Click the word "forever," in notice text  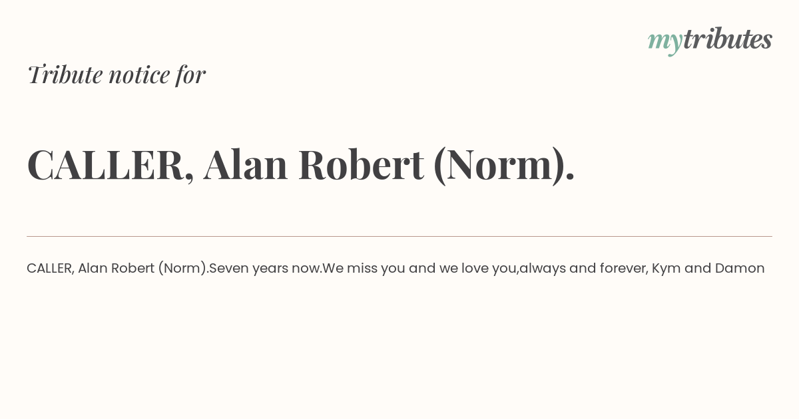point(624,269)
